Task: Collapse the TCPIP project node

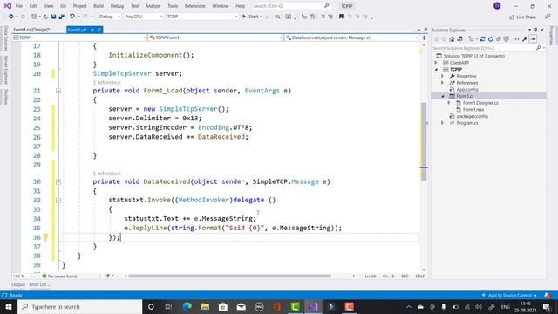Action: point(436,70)
